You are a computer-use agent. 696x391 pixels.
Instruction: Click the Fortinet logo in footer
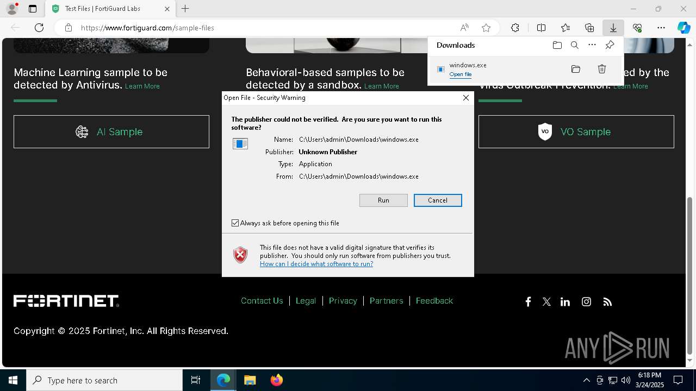pos(66,301)
